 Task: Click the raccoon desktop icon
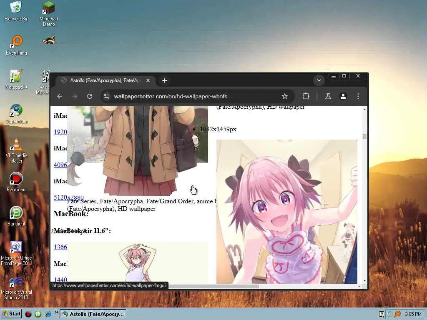click(x=49, y=40)
